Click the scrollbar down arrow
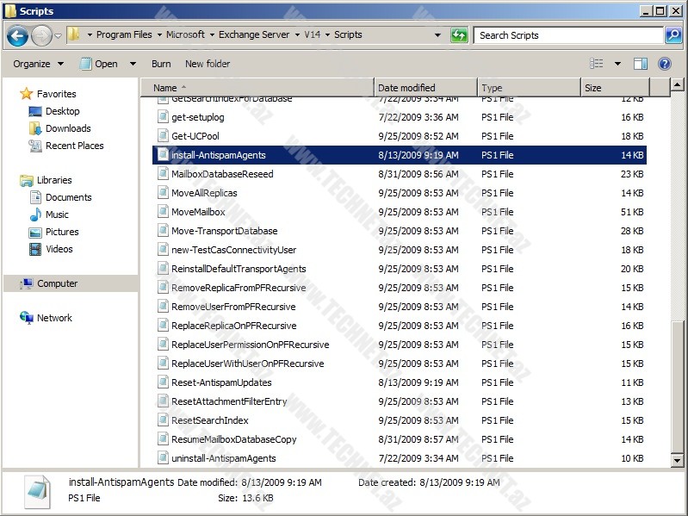This screenshot has height=516, width=688. [677, 461]
